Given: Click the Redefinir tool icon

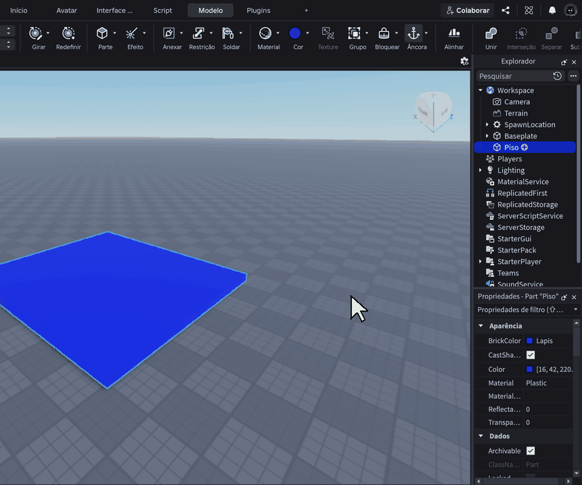Looking at the screenshot, I should click(x=68, y=33).
